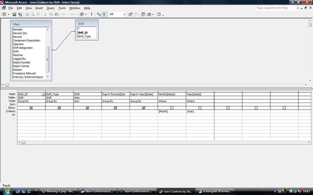
Task: Click the Microsoft Access Help icon
Action: [159, 14]
